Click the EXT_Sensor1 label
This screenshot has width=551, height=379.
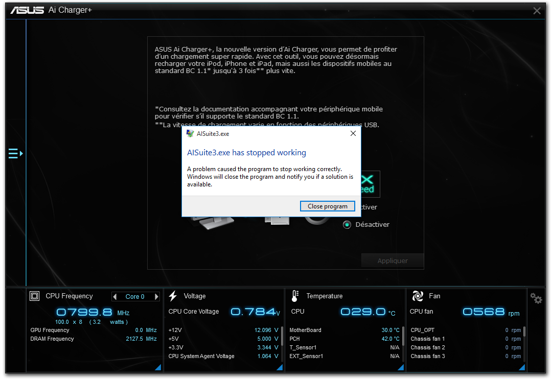coord(306,356)
